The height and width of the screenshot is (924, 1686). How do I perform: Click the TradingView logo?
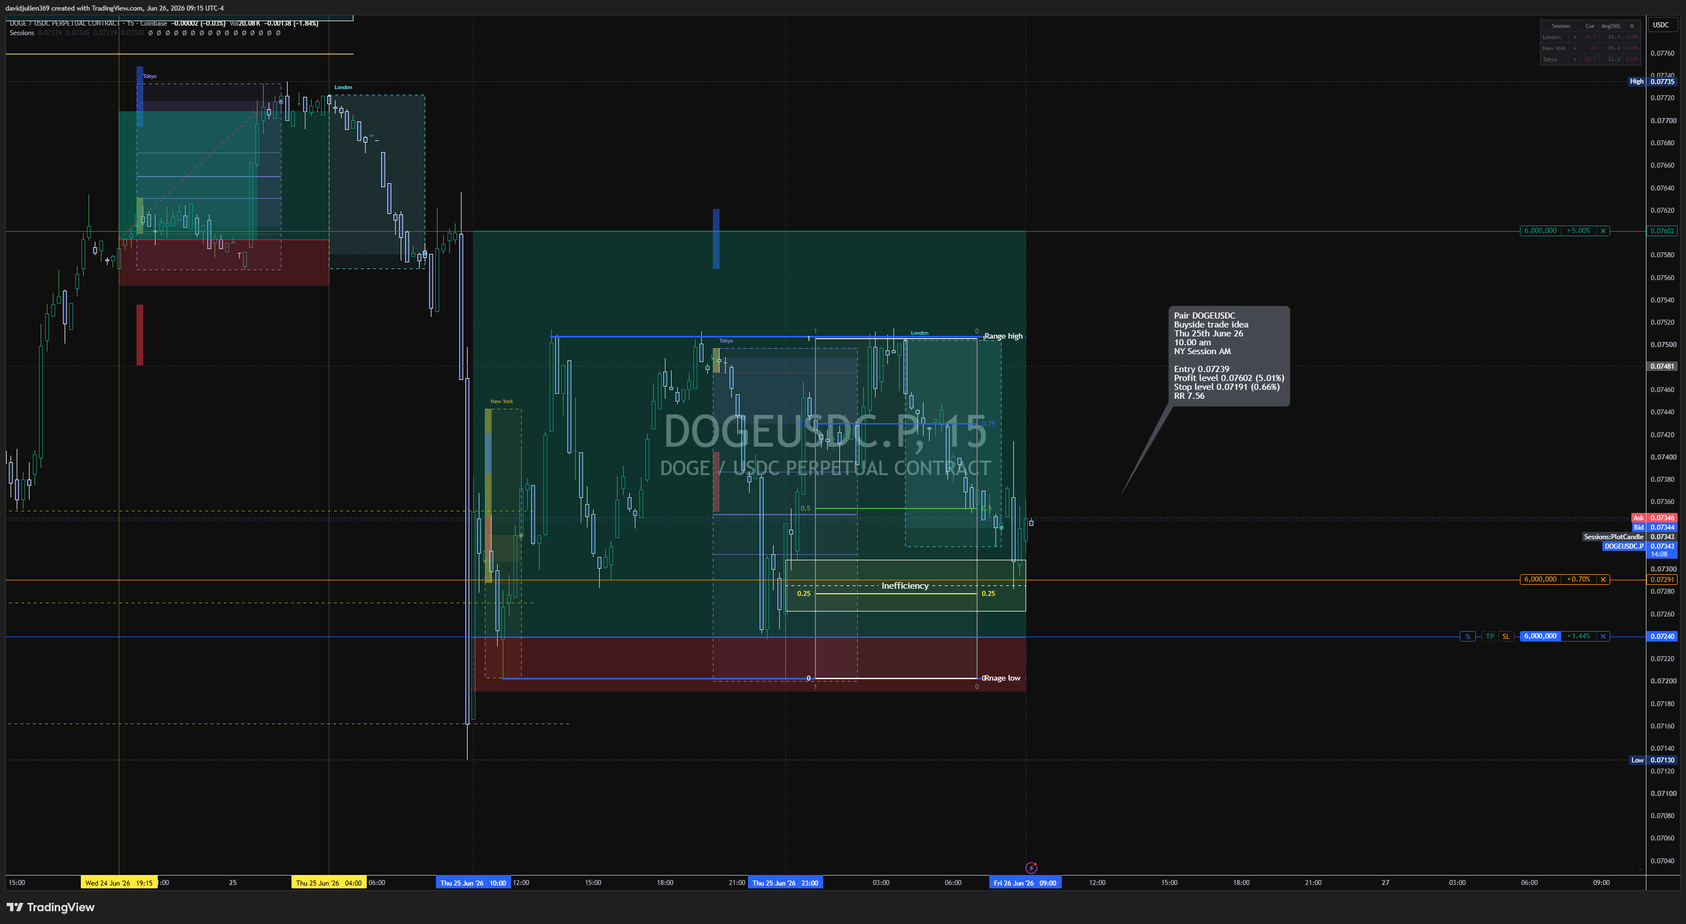pyautogui.click(x=50, y=907)
